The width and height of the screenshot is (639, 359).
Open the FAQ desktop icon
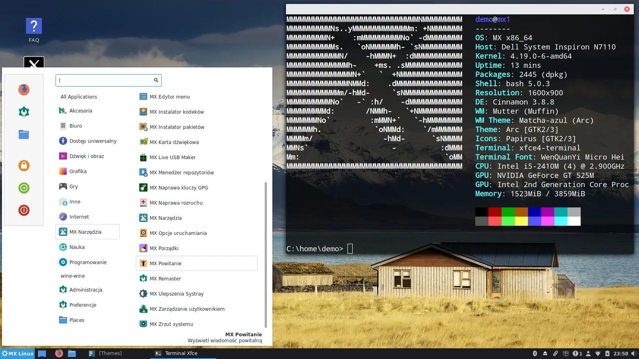[x=34, y=30]
